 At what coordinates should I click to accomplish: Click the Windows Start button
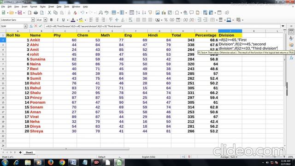5,162
